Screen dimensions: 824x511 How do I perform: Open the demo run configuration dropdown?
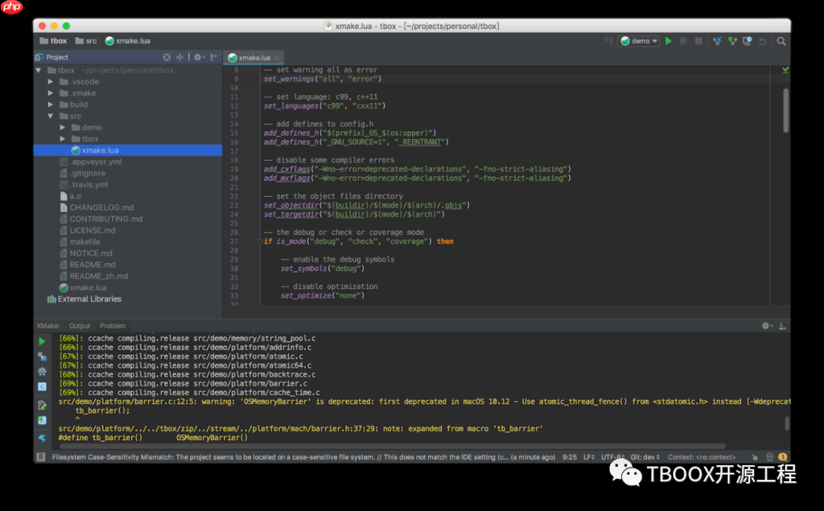(639, 41)
